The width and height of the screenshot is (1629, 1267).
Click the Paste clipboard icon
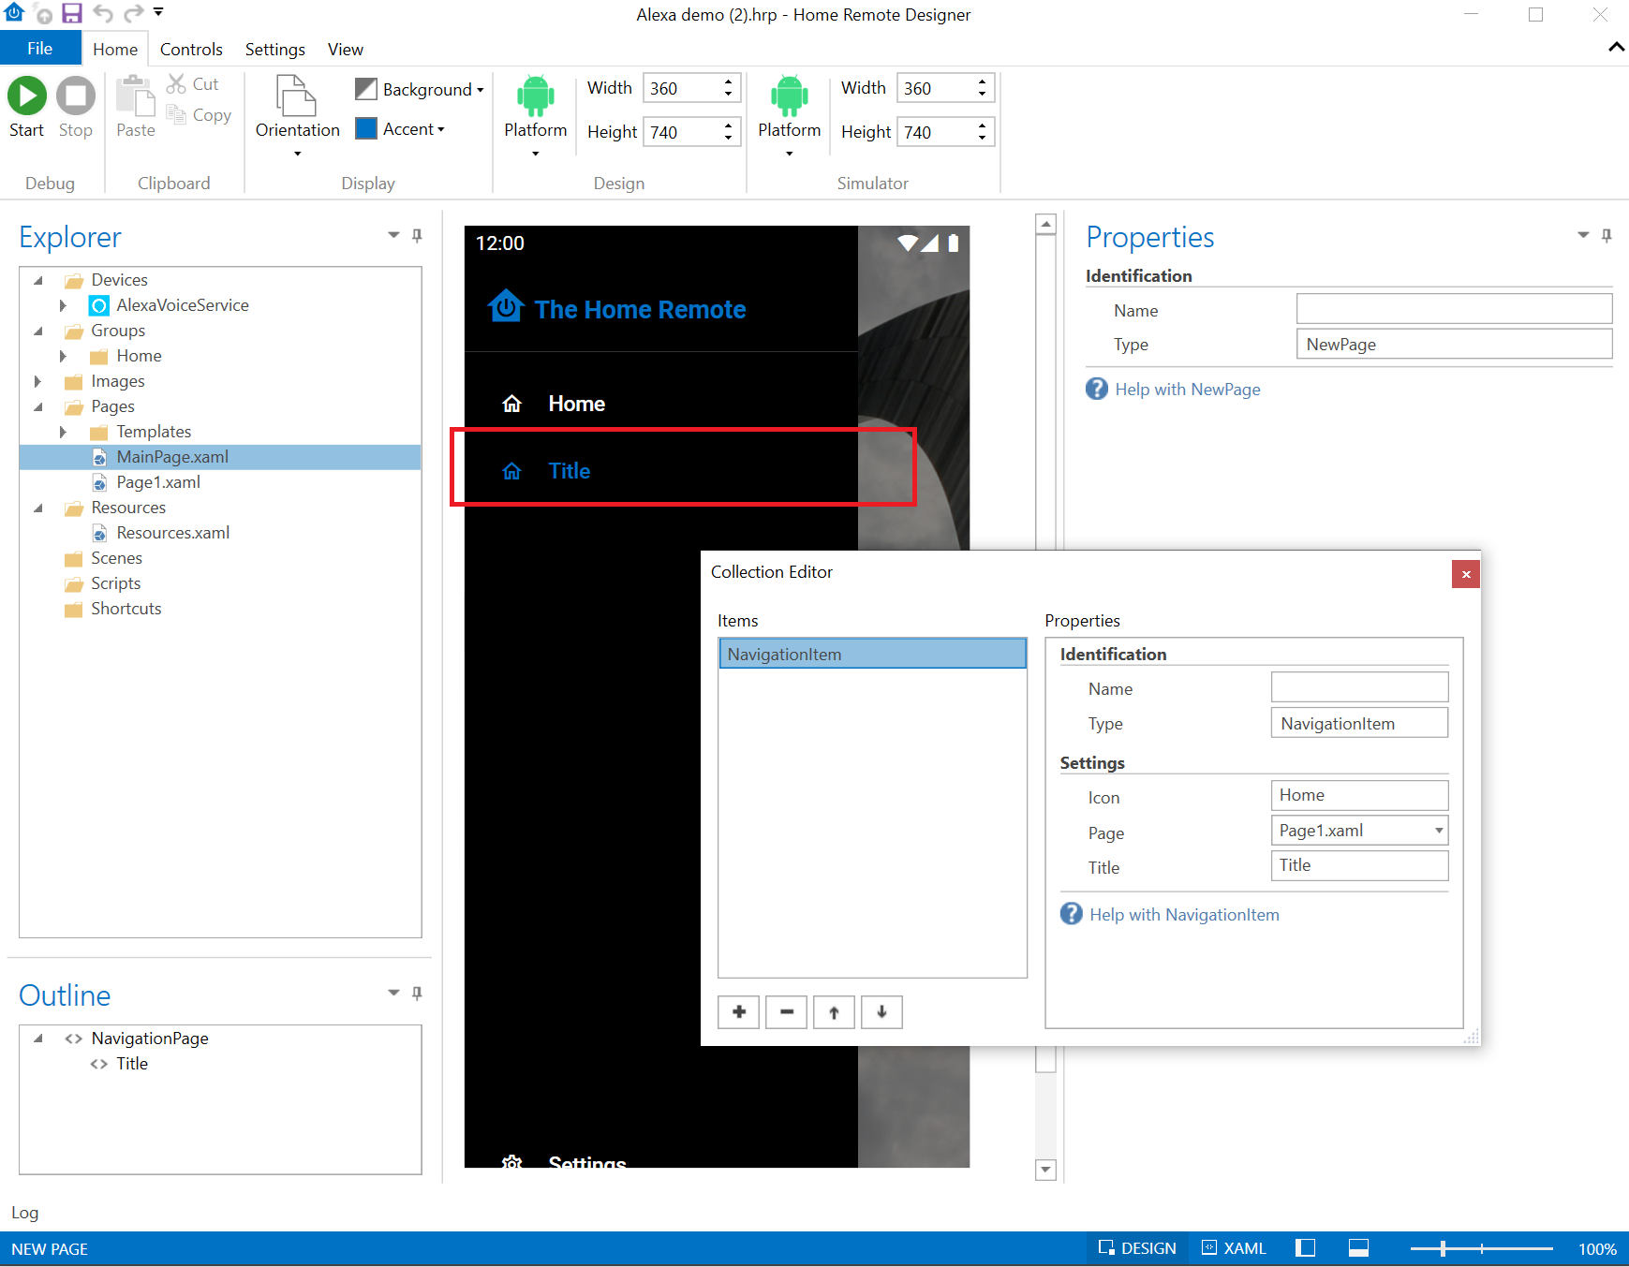(136, 96)
